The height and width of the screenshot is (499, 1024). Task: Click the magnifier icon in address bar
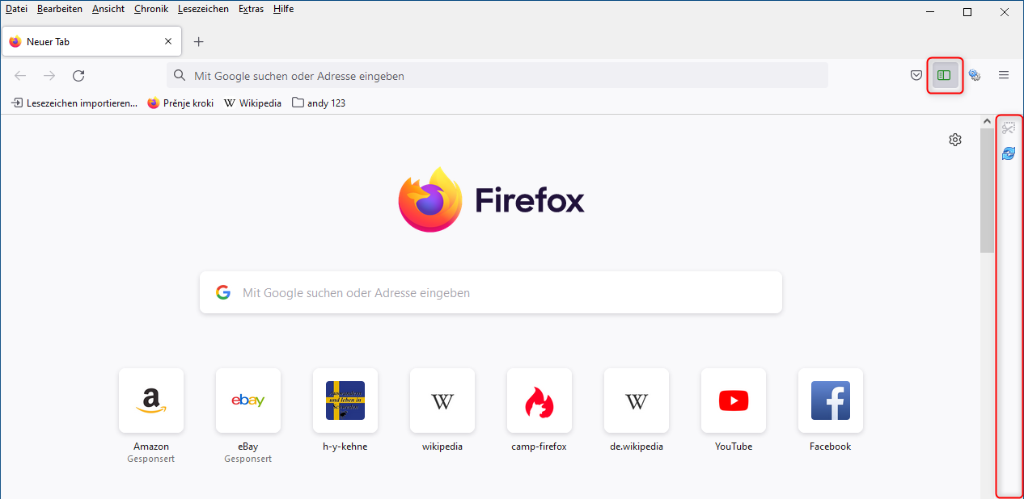(180, 75)
